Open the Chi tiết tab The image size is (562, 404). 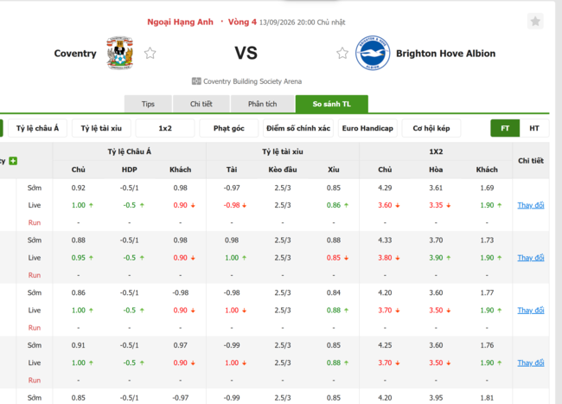point(201,104)
